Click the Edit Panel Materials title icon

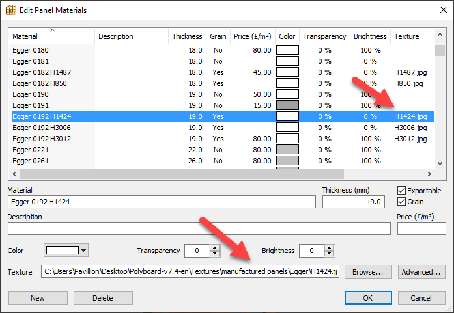pyautogui.click(x=11, y=10)
